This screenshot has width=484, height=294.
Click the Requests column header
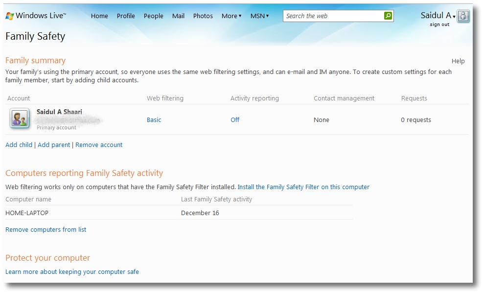tap(414, 98)
